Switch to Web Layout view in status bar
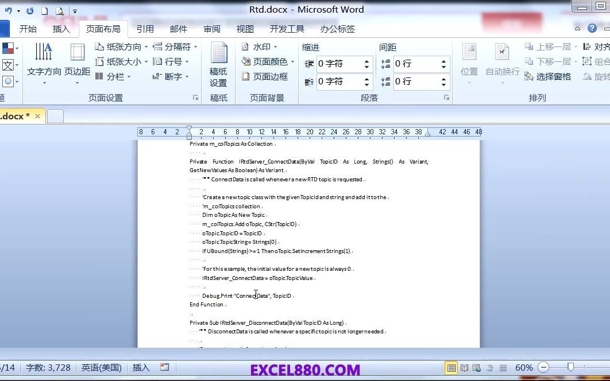Image resolution: width=610 pixels, height=381 pixels. point(475,368)
